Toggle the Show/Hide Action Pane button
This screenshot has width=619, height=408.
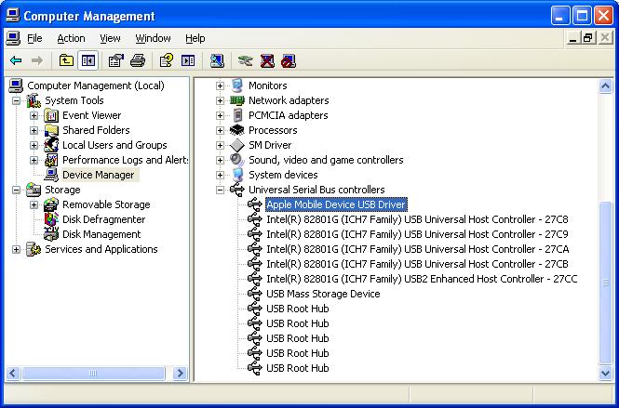(188, 60)
